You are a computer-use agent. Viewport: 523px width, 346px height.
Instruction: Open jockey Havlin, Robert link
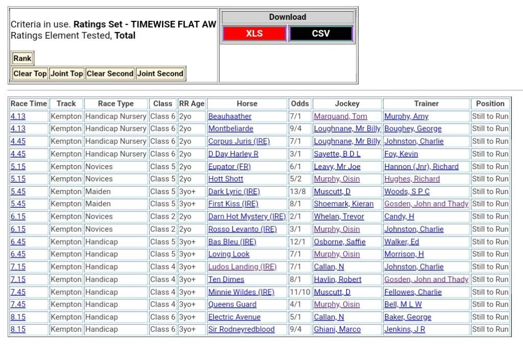[x=338, y=279]
